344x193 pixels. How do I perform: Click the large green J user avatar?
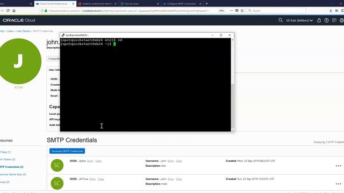point(19,61)
